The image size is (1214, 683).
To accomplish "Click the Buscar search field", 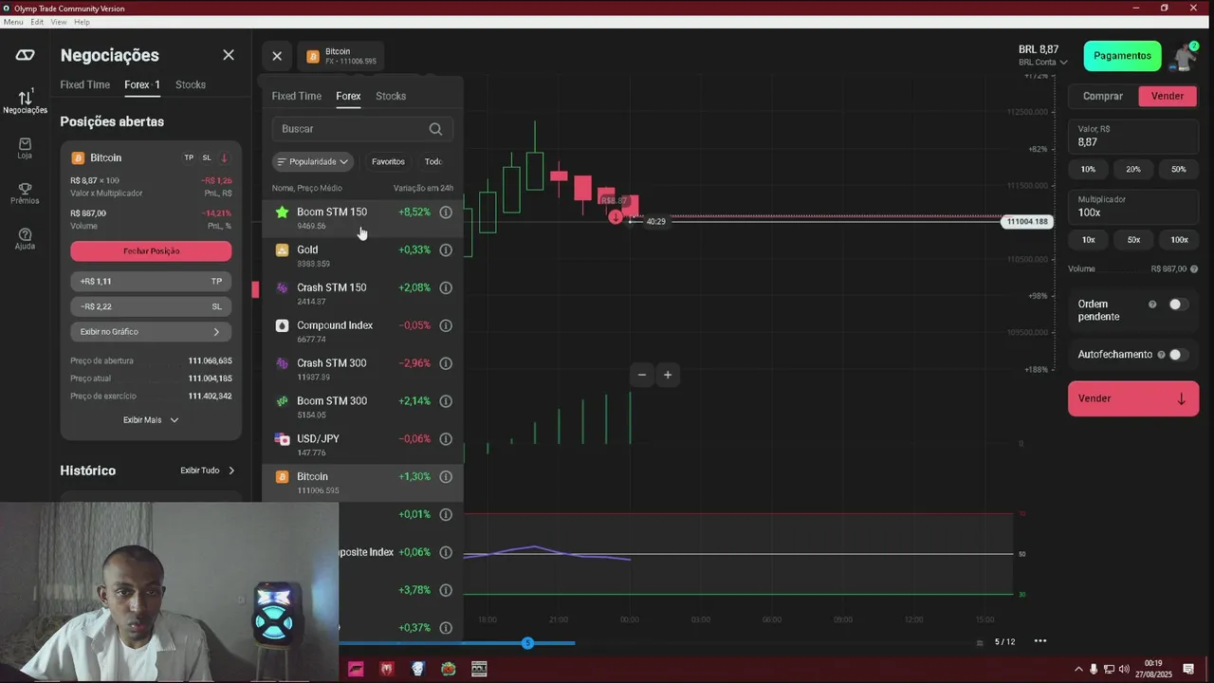I will (x=362, y=129).
